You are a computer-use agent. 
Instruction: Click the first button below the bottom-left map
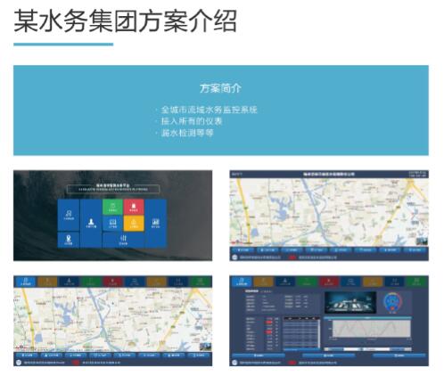coord(27,356)
